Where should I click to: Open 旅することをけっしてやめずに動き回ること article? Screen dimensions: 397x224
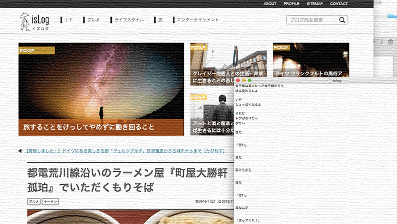pyautogui.click(x=88, y=127)
